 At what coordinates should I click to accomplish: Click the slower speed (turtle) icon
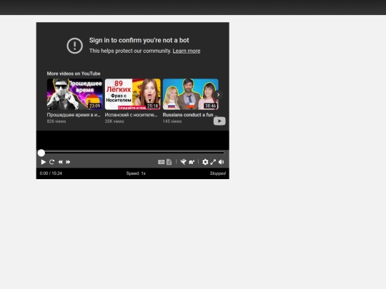(x=192, y=162)
